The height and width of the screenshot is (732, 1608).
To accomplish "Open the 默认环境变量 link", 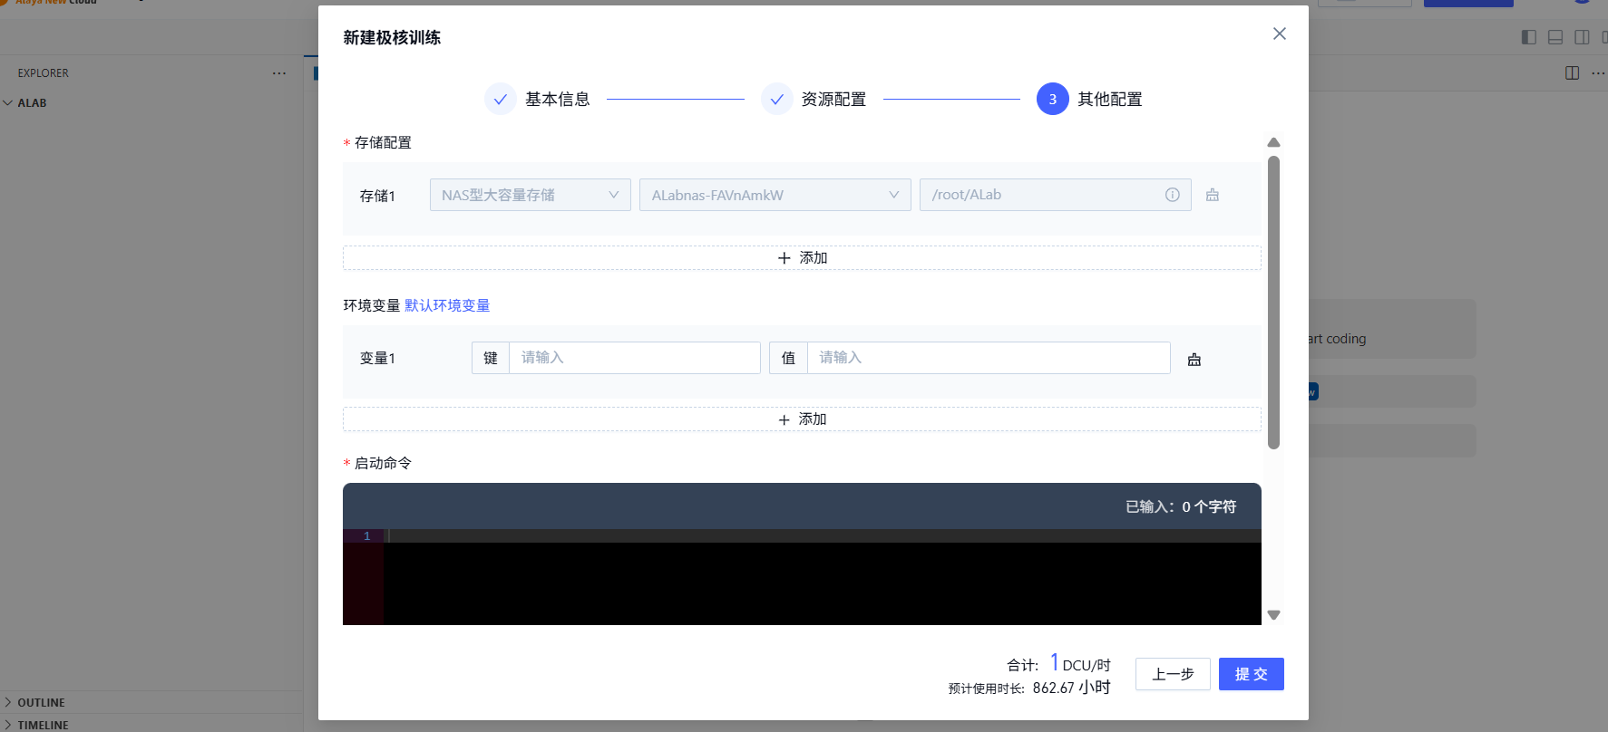I will (x=447, y=305).
